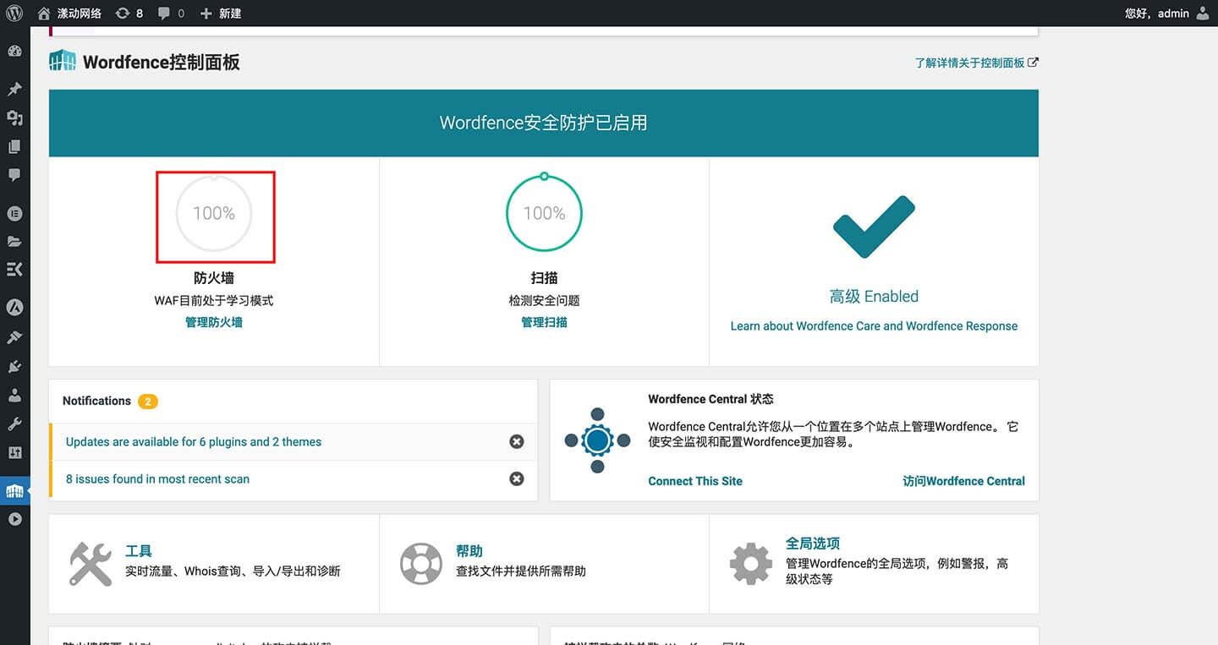
Task: Click 高级 Enabled status text
Action: tap(874, 296)
